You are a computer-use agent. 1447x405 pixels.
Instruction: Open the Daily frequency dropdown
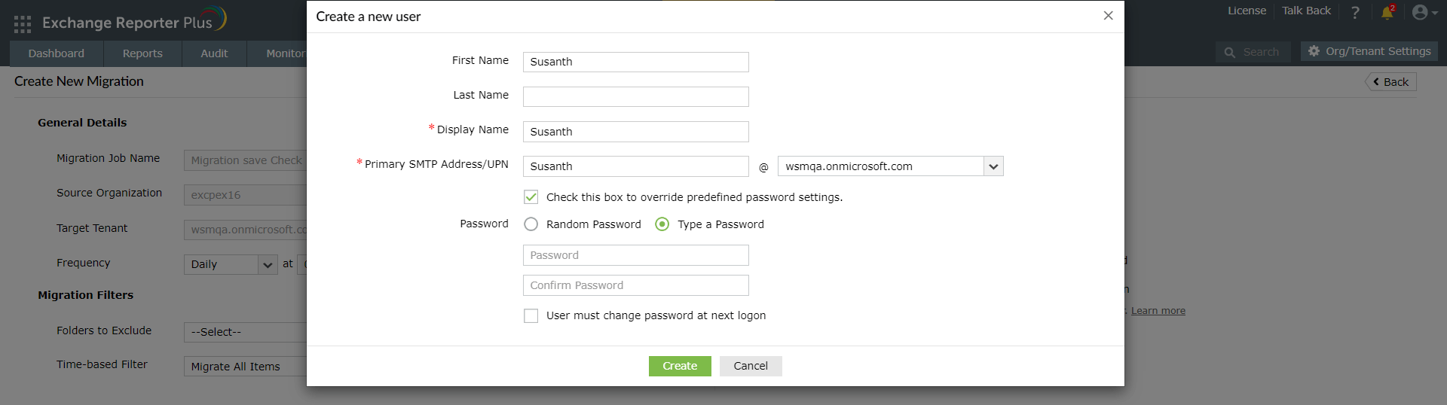point(268,264)
